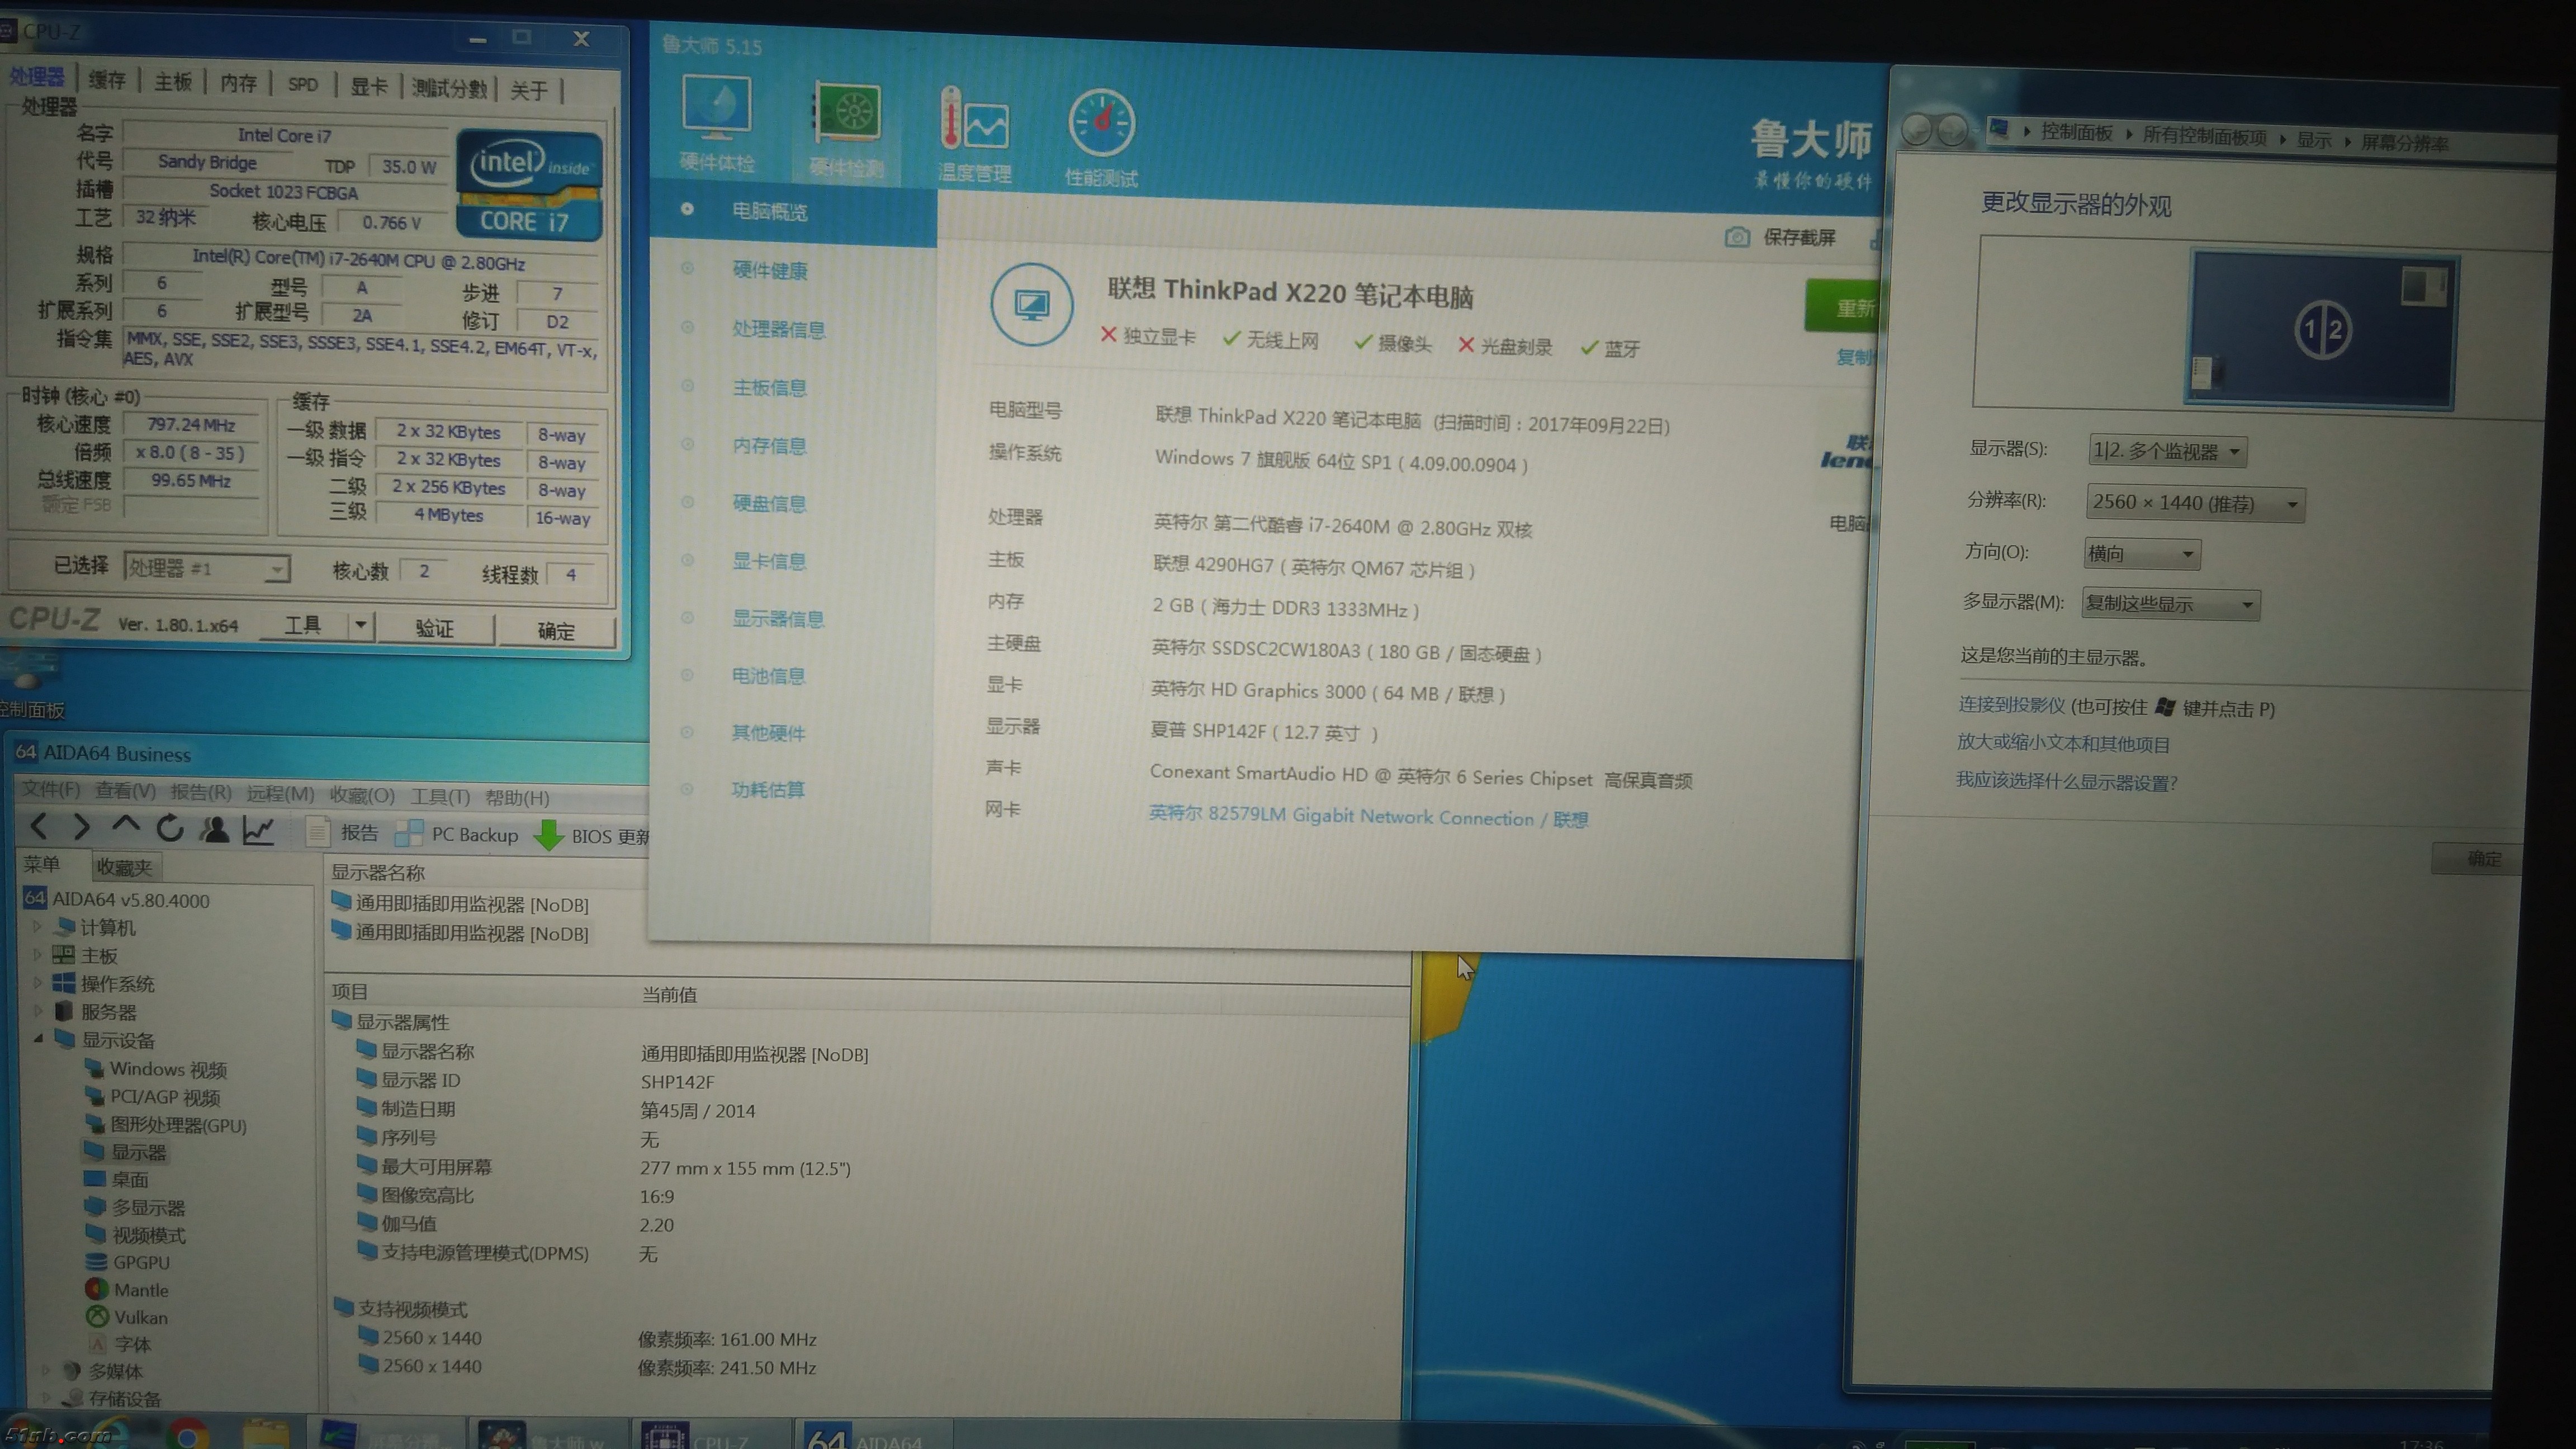Click CPU-Z 验证 button
The image size is (2576, 1449).
click(435, 628)
